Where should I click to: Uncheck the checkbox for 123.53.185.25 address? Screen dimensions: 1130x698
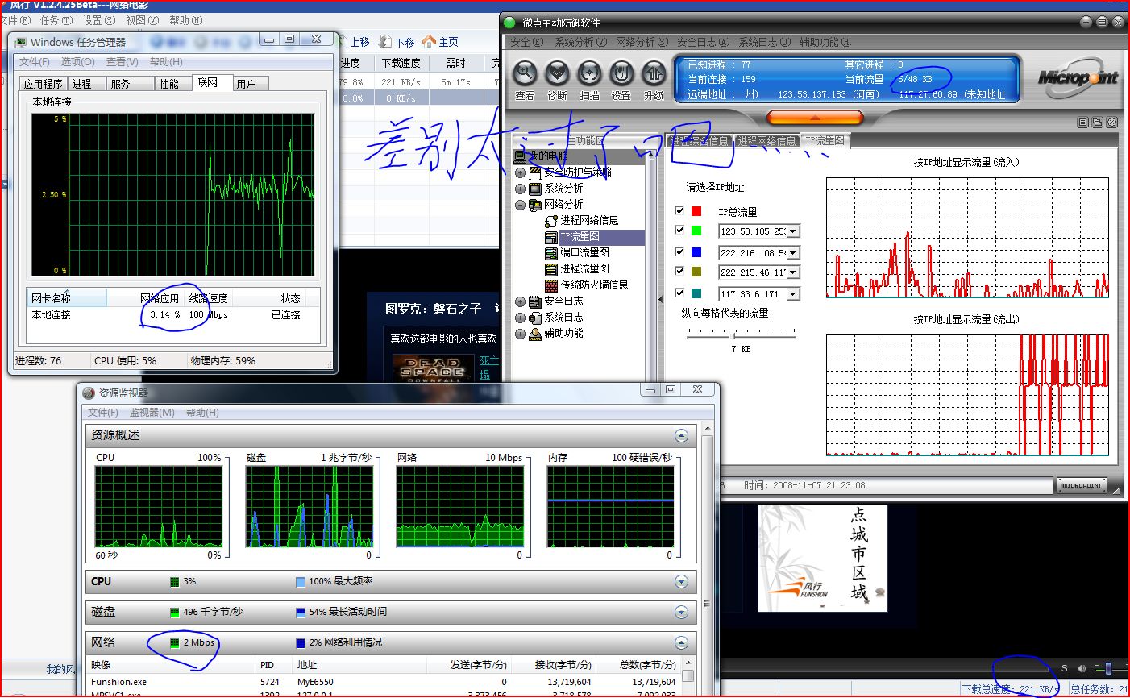click(x=679, y=231)
